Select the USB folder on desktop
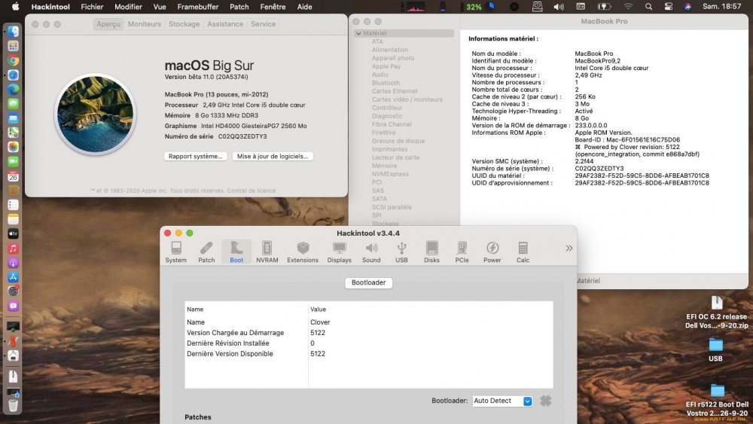The width and height of the screenshot is (753, 424). coord(715,349)
